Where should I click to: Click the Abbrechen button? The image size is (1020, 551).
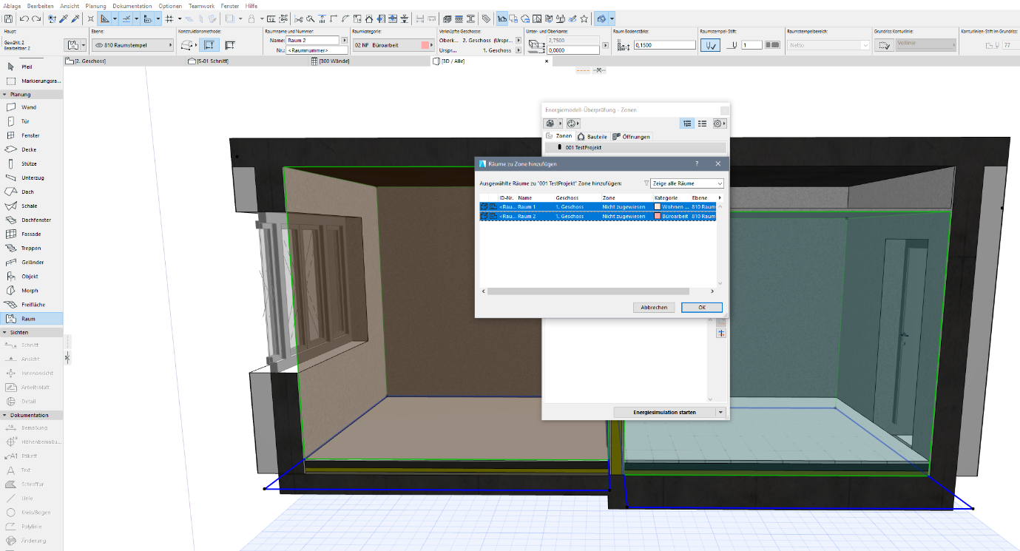click(x=654, y=308)
